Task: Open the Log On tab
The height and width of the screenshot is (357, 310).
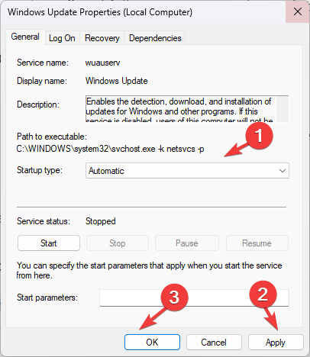Action: click(x=62, y=38)
